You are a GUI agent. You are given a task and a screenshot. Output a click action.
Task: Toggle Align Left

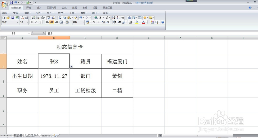pyautogui.click(x=47, y=22)
